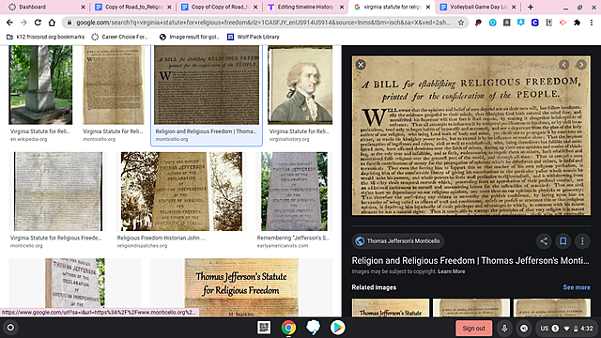Image resolution: width=601 pixels, height=338 pixels.
Task: Switch to Copy of Copy of Road tab
Action: [219, 7]
